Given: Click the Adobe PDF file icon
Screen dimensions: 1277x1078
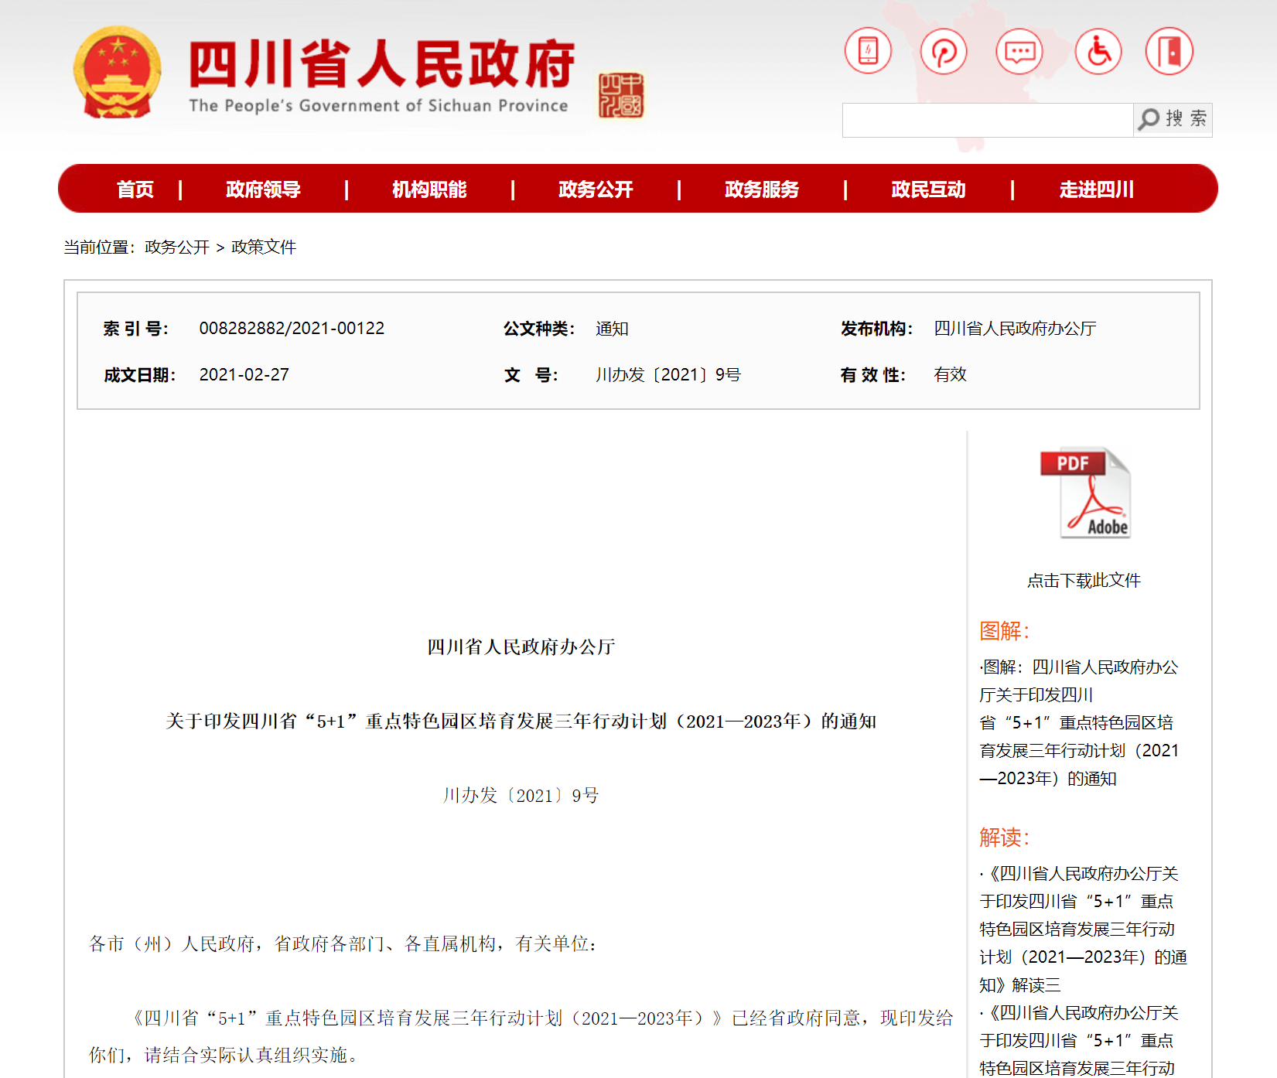Looking at the screenshot, I should 1084,493.
